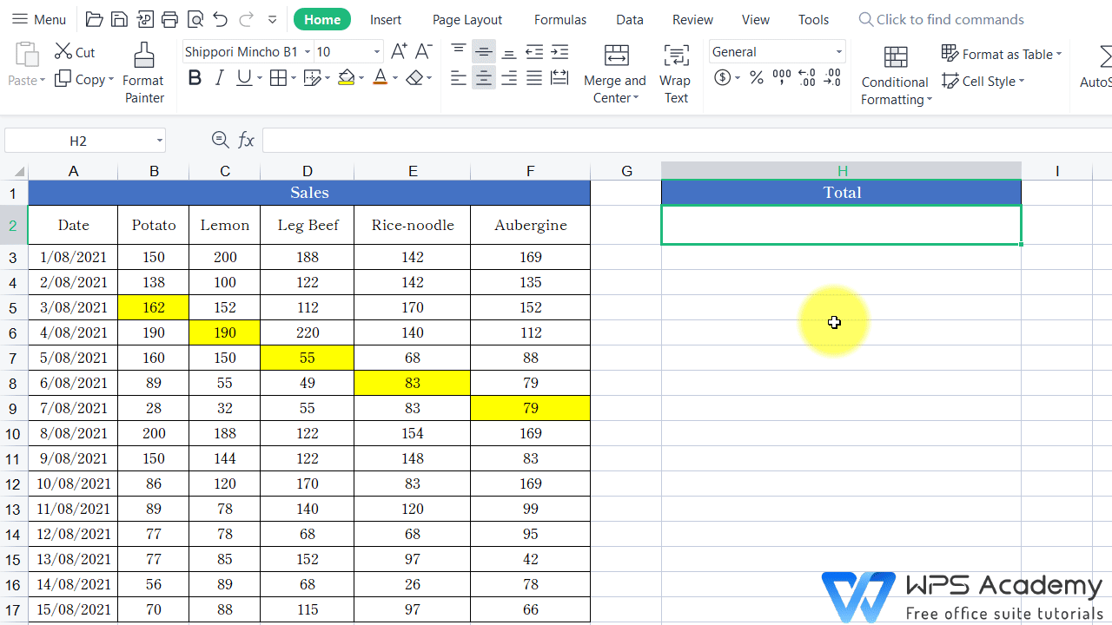Apply Comma Style 000 icon

click(x=781, y=79)
